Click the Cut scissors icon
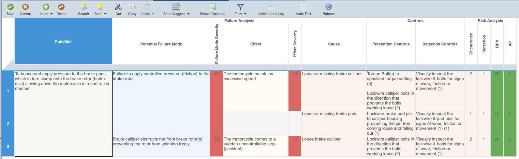Screen dimensions: 519x159 click(118, 7)
